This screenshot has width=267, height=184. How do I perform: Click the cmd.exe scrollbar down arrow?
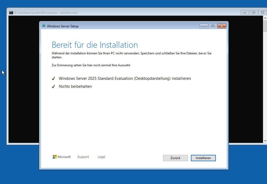(265, 141)
